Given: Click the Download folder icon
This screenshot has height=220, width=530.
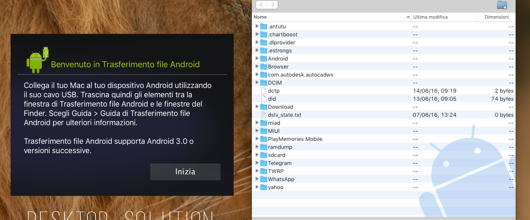Looking at the screenshot, I should pyautogui.click(x=264, y=107).
